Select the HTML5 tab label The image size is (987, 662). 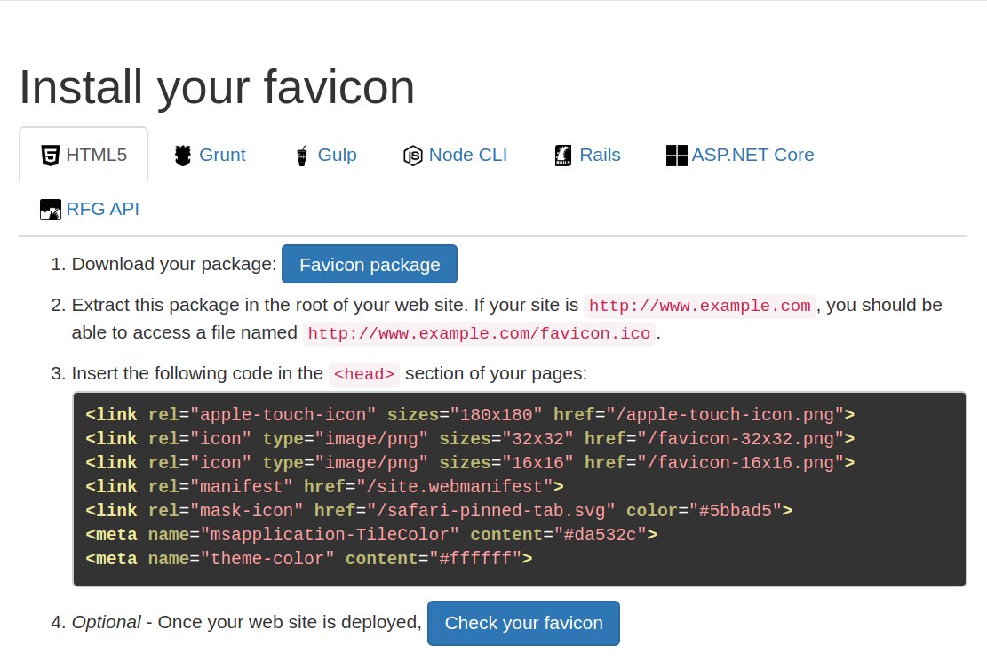coord(96,155)
